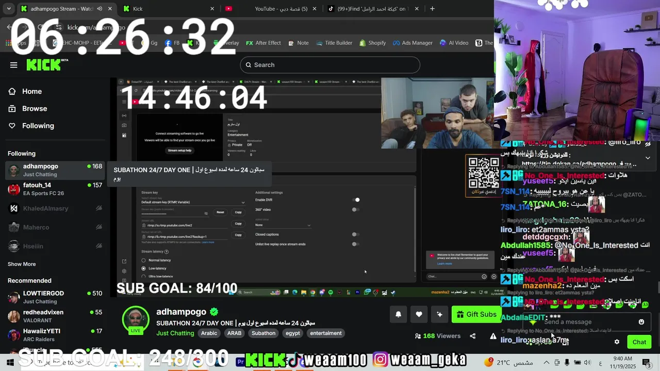Image resolution: width=660 pixels, height=371 pixels.
Task: Select the Normal latency radio button
Action: 144,260
